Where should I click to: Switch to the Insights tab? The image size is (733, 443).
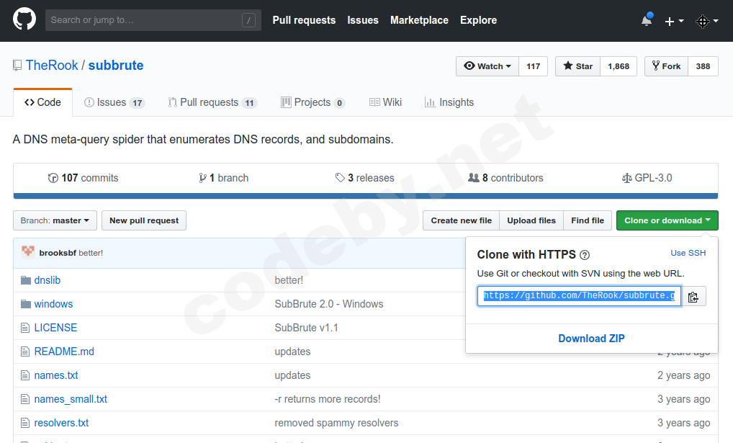[449, 102]
